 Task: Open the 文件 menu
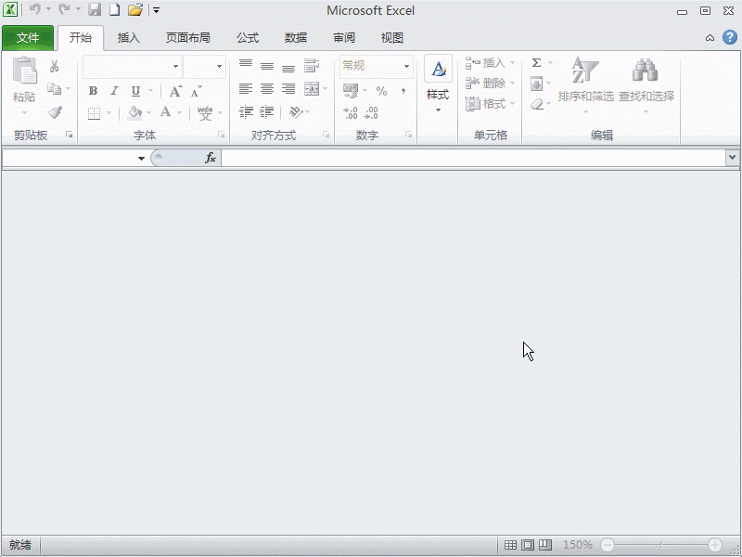pyautogui.click(x=28, y=38)
